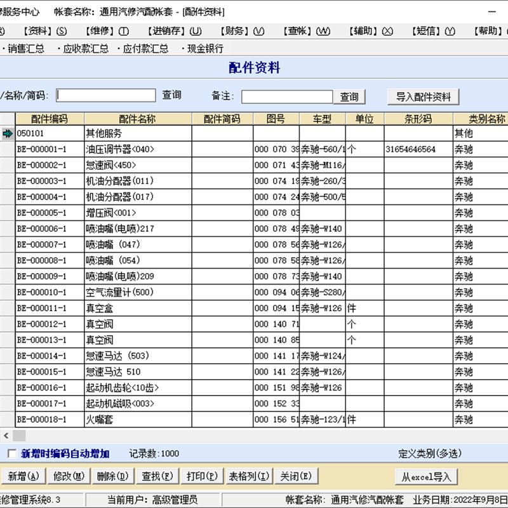Select the 怠速马达 (503) cell
The image size is (508, 508).
click(x=138, y=356)
